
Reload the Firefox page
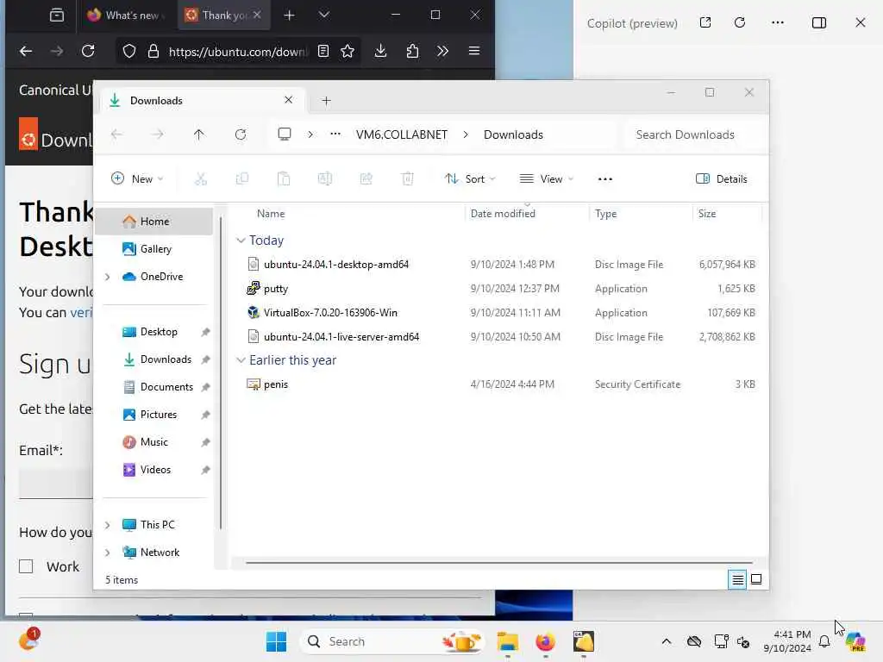pos(88,51)
